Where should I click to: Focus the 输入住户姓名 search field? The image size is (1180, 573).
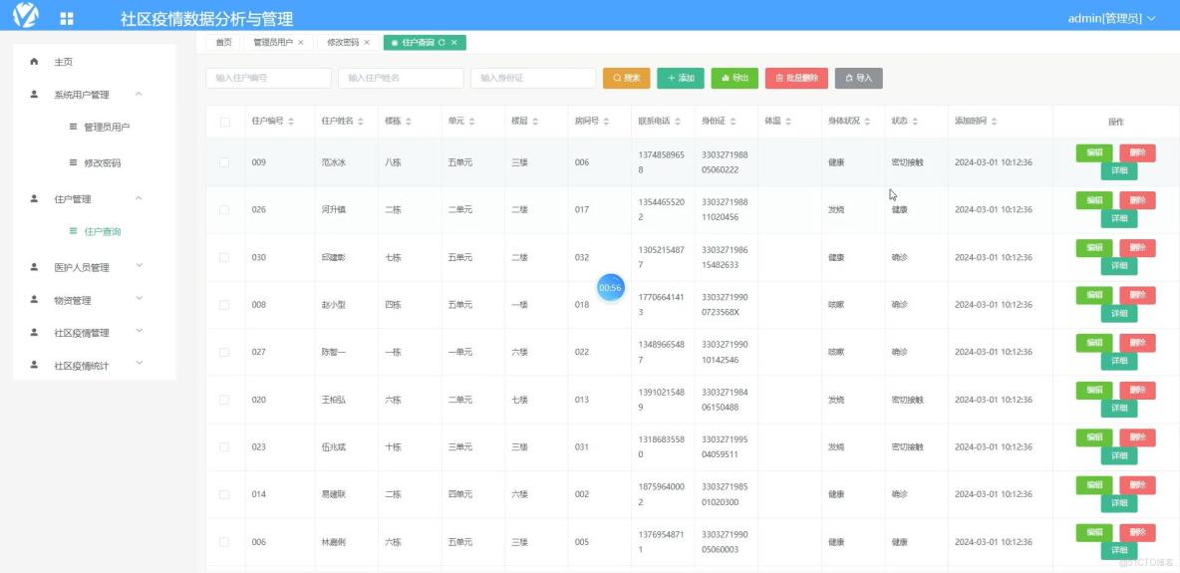(x=401, y=79)
